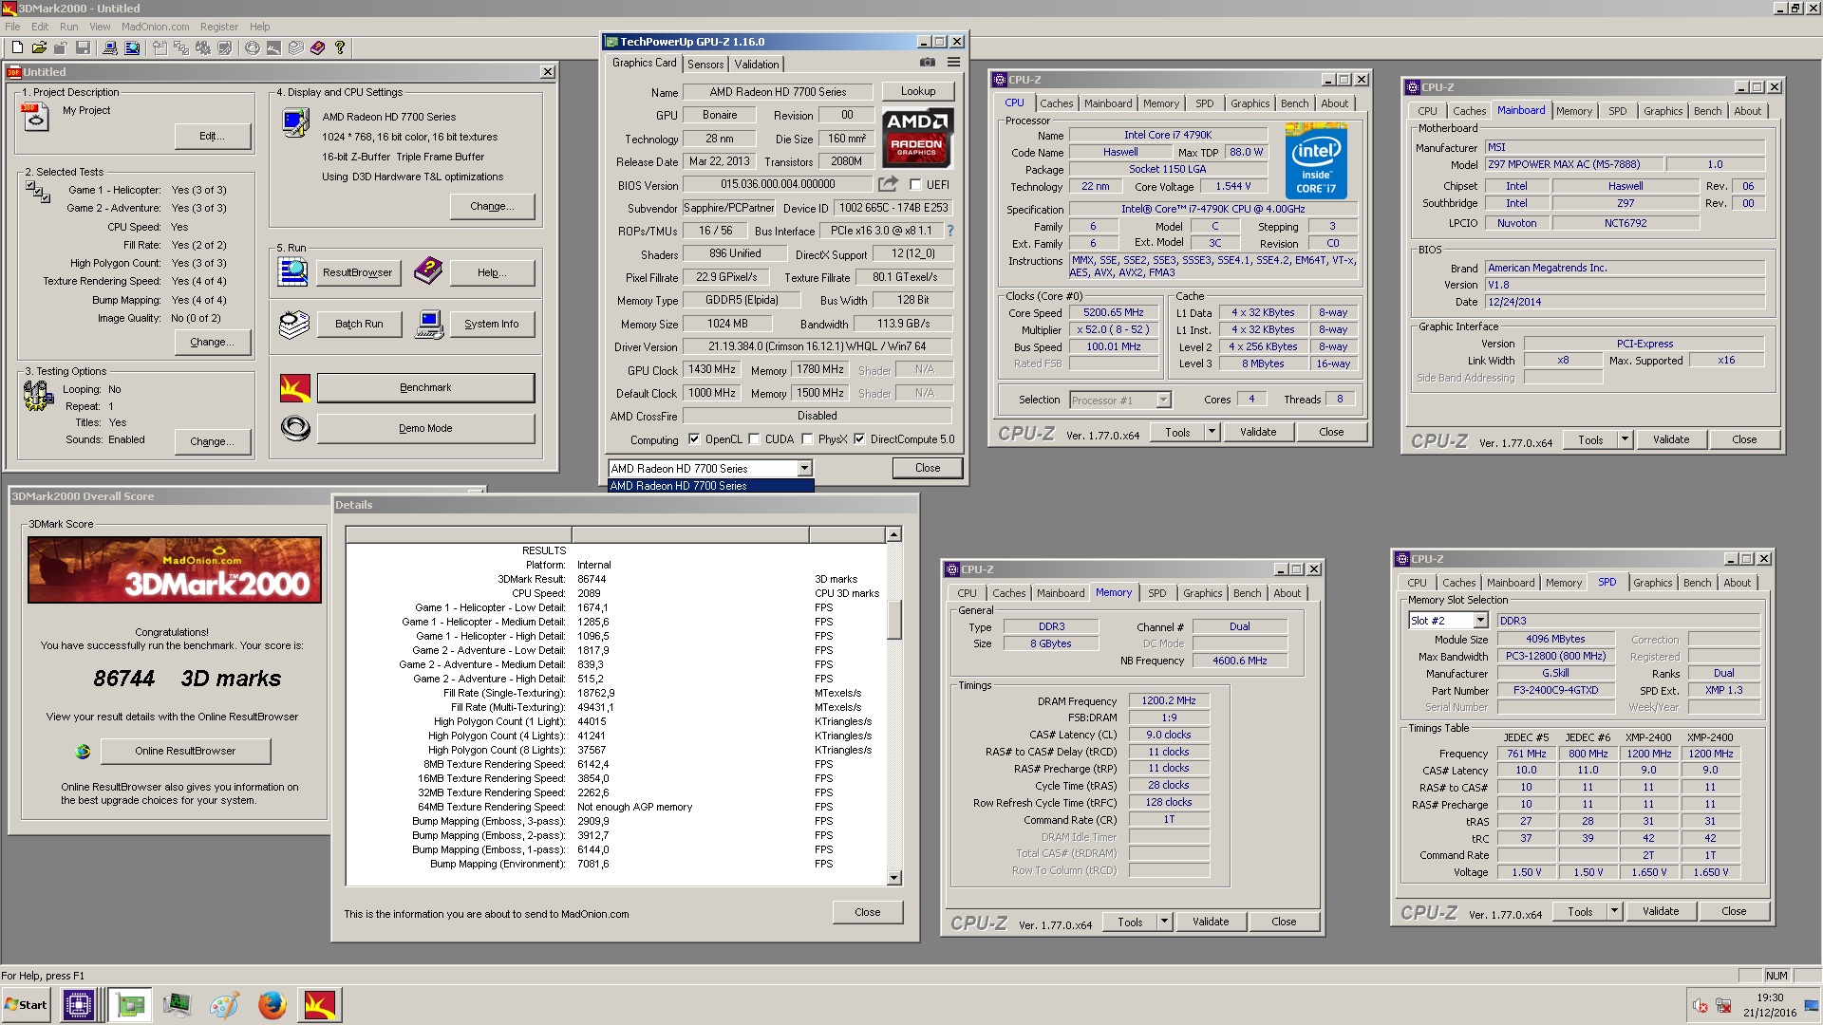
Task: Click the System Info computer icon in Run section
Action: coord(429,325)
